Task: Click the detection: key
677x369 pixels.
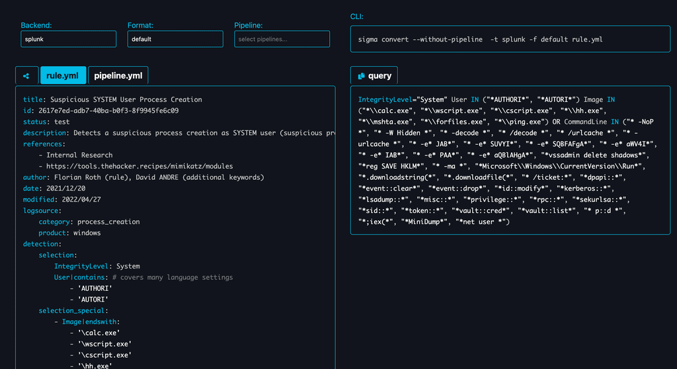Action: click(42, 244)
